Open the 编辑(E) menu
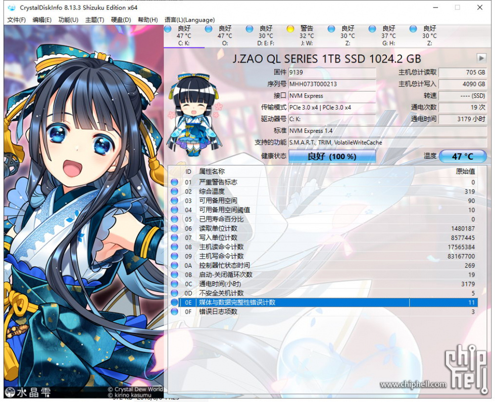 pyautogui.click(x=42, y=20)
